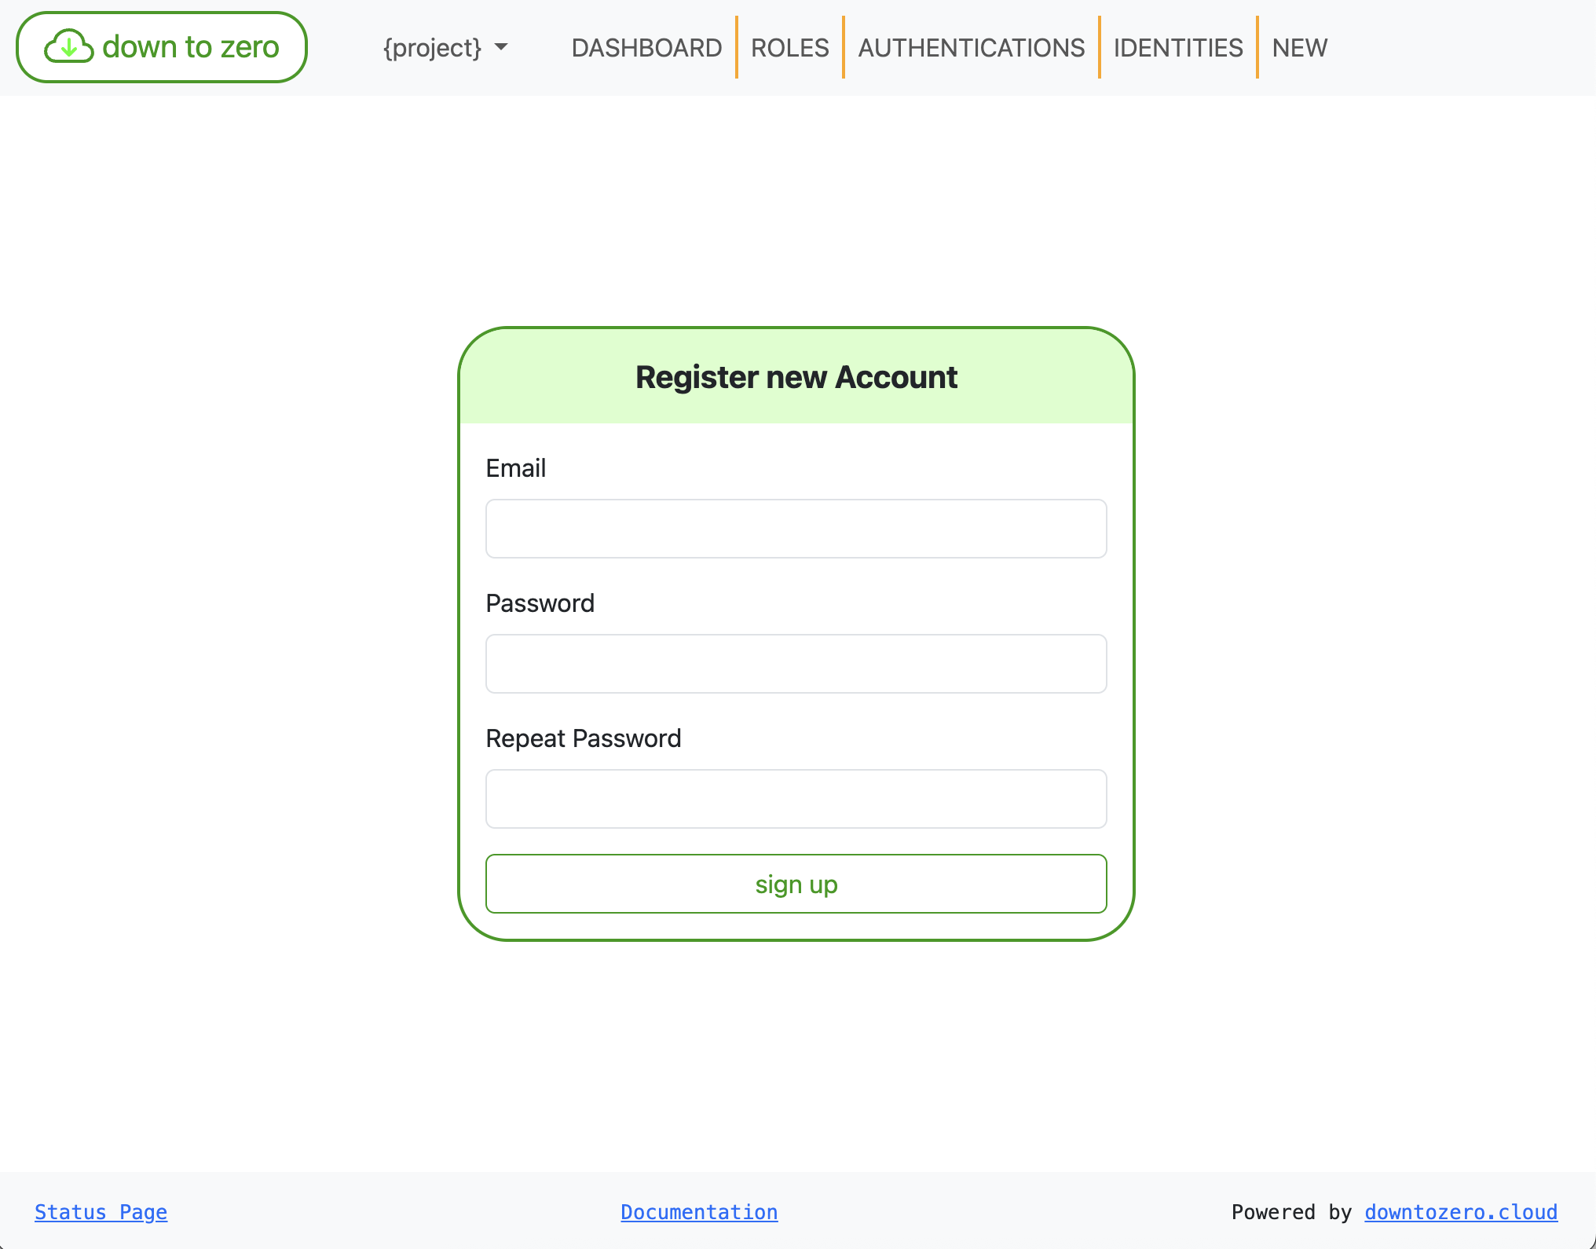The image size is (1596, 1249).
Task: Click the Password field label
Action: point(540,603)
